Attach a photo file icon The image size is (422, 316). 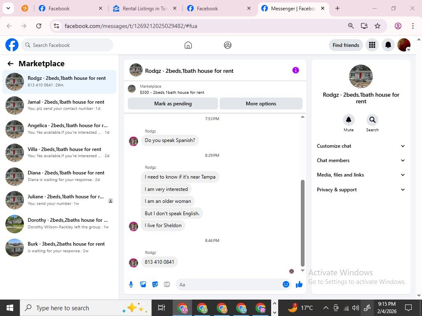(x=143, y=284)
